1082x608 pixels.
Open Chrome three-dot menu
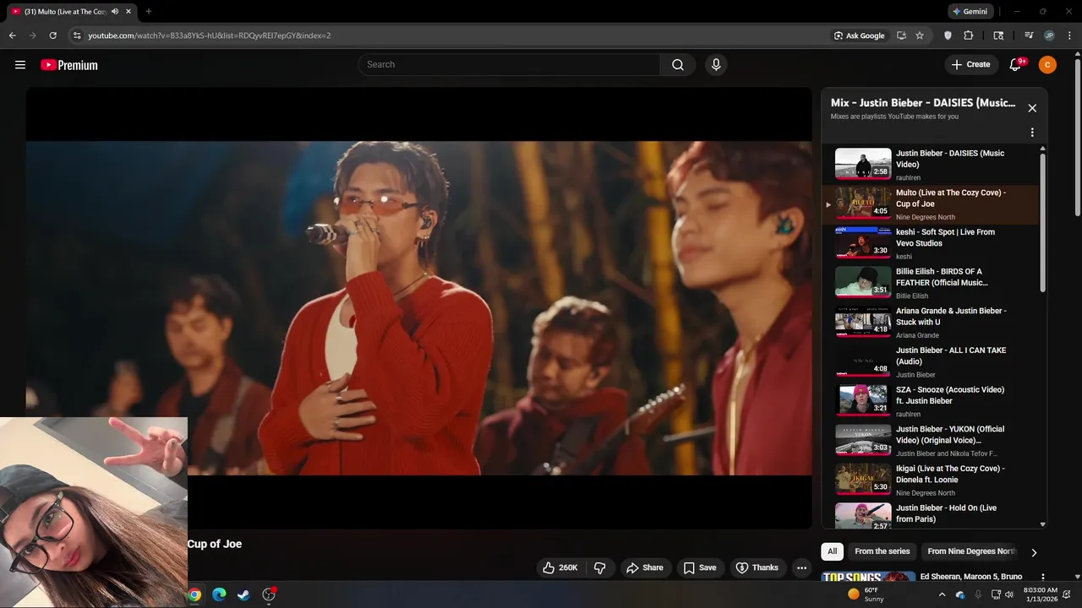pyautogui.click(x=1069, y=35)
